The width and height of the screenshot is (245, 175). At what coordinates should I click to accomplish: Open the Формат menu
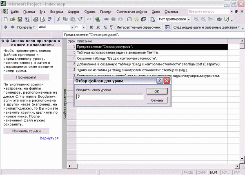pos(73,12)
